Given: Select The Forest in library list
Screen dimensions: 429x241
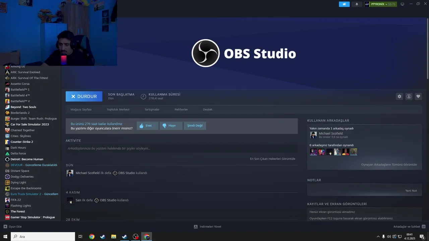Looking at the screenshot, I should coord(18,212).
